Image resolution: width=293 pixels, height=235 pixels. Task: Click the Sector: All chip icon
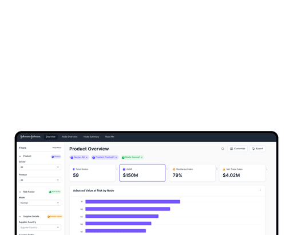(x=72, y=158)
